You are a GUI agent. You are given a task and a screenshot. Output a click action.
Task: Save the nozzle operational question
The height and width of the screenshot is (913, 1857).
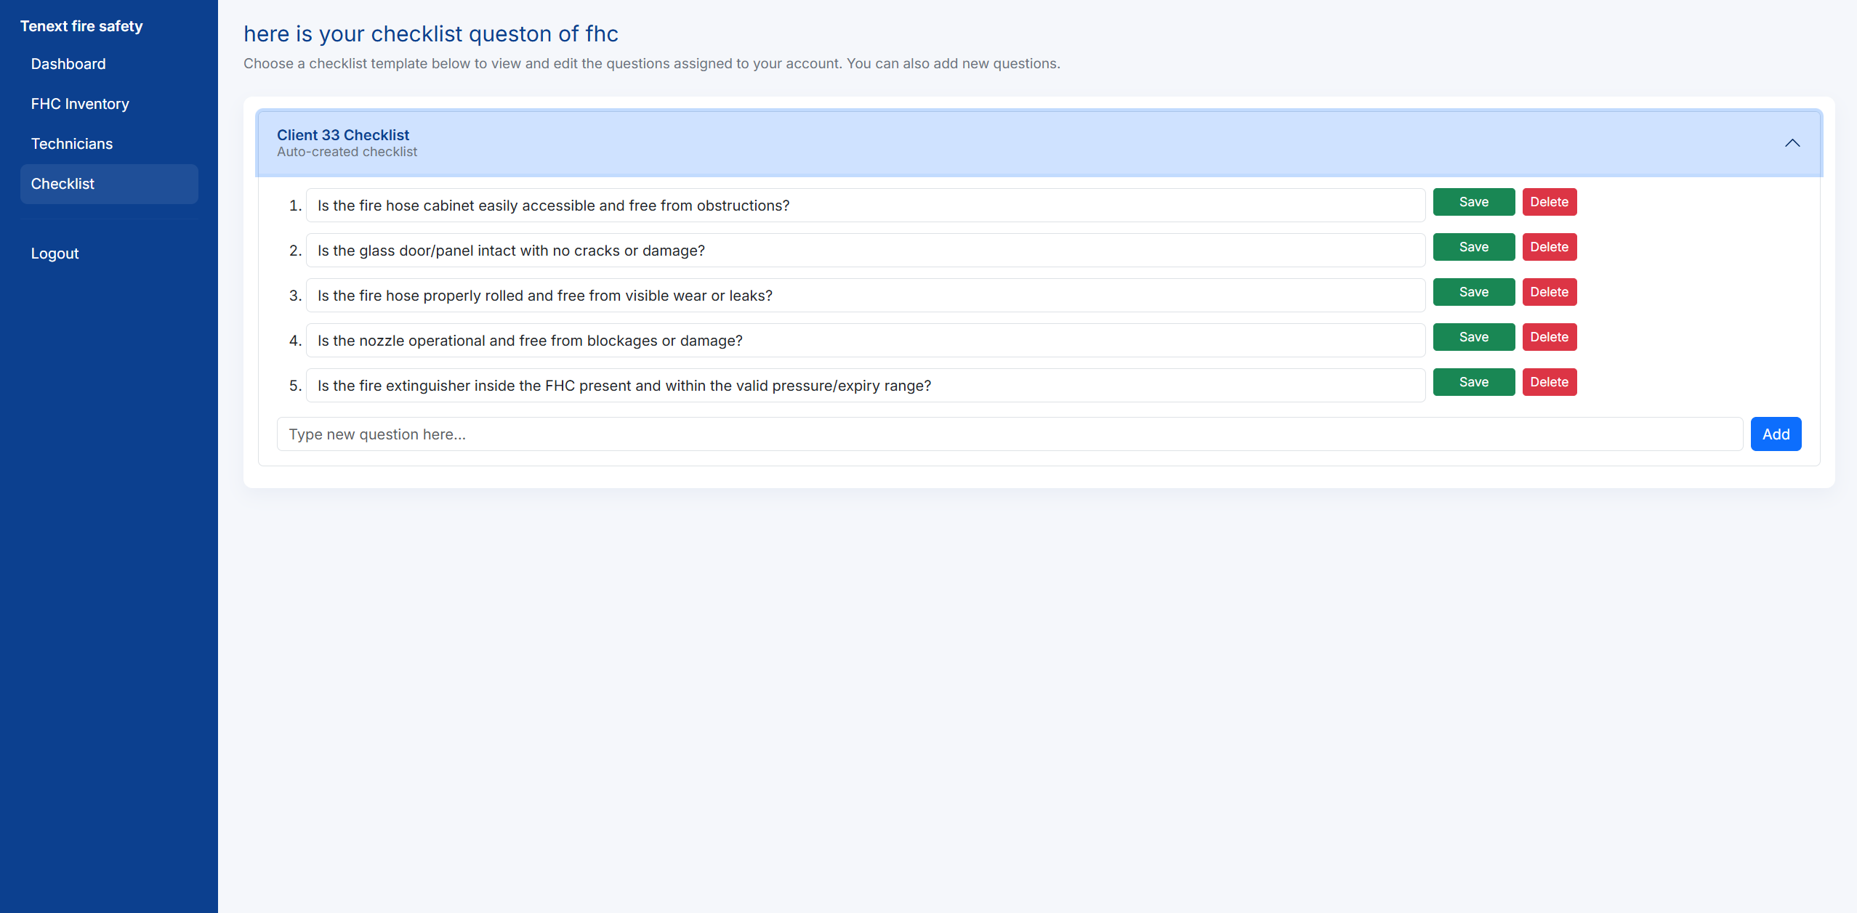1473,337
